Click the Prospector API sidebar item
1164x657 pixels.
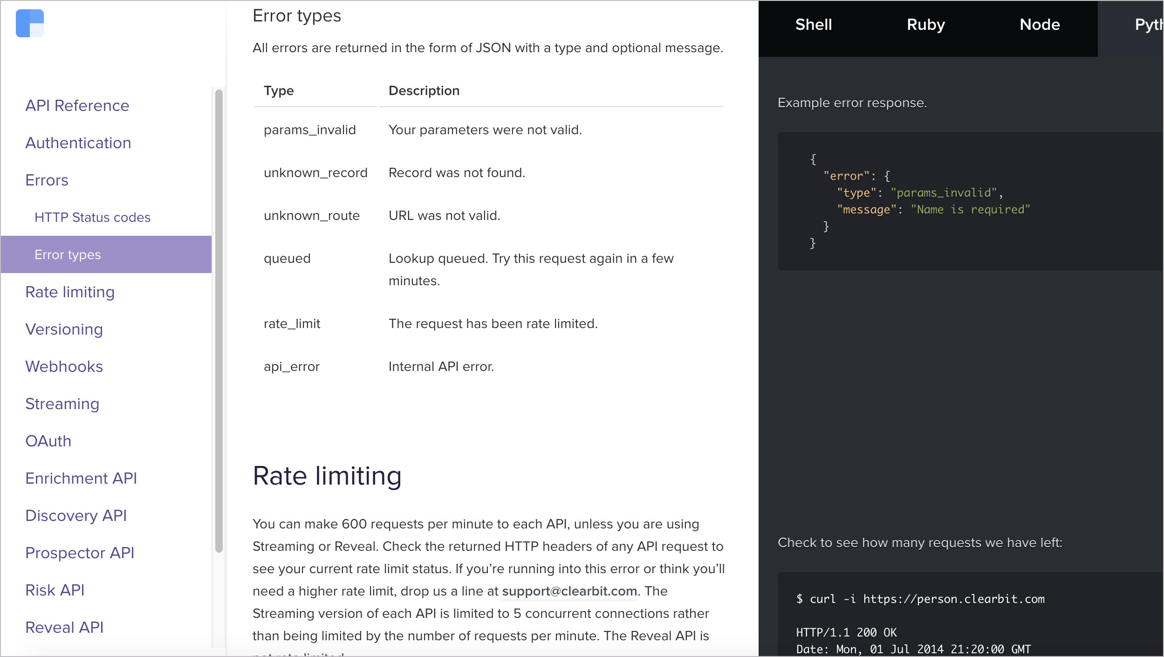(80, 553)
